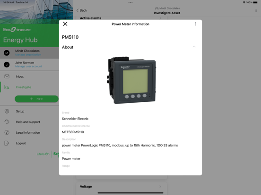Expand the Active alarms row chevron
The height and width of the screenshot is (195, 261).
[x=160, y=18]
